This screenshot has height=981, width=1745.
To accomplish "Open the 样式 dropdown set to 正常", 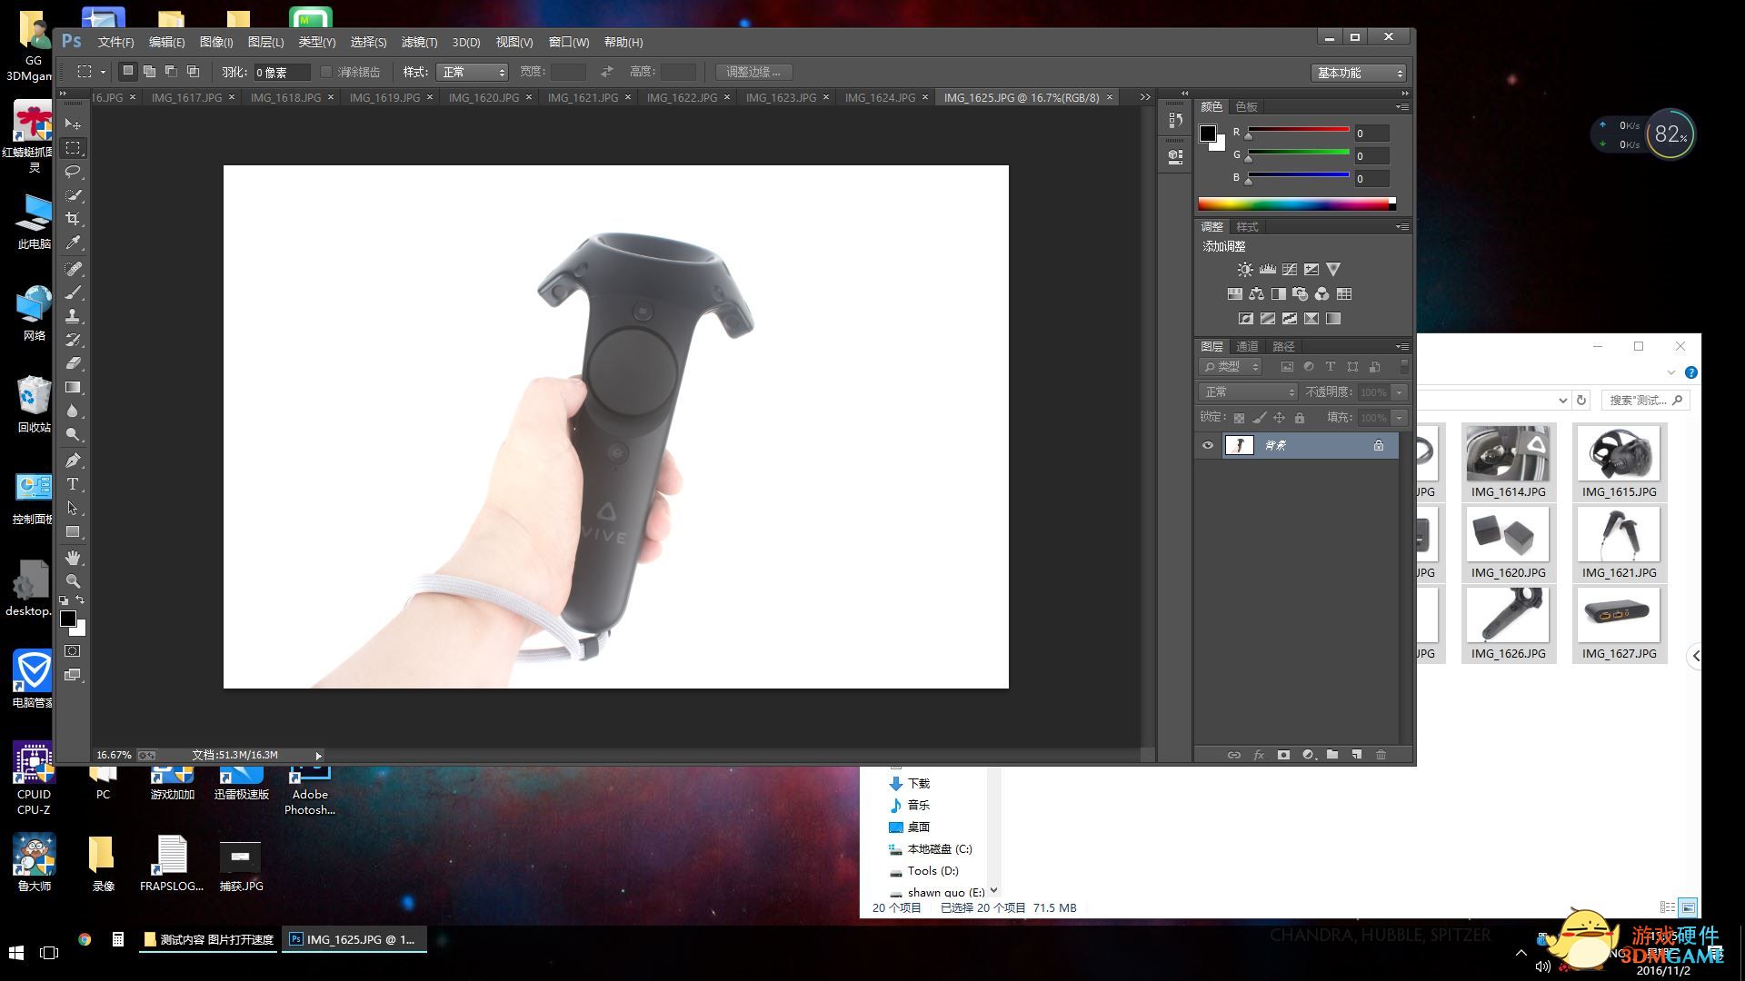I will pos(472,72).
